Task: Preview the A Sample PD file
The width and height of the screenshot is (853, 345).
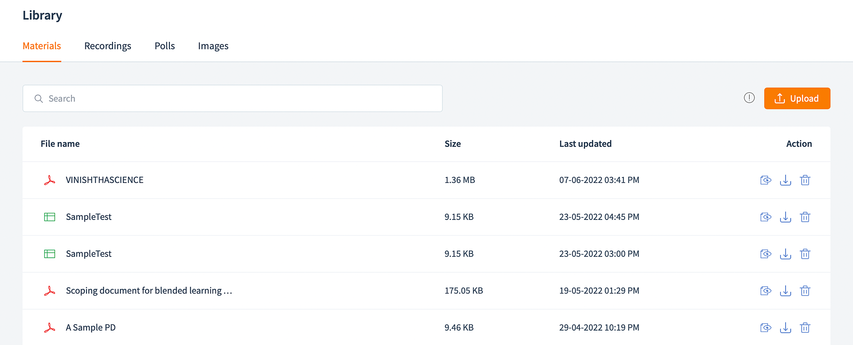Action: click(766, 328)
